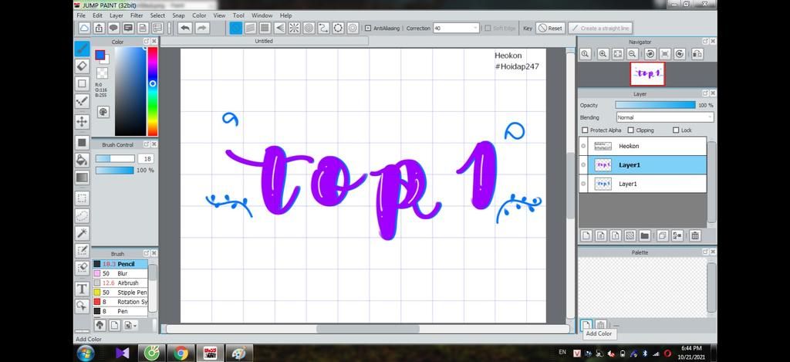Choose the Gradient tool
790x362 pixels.
[82, 178]
